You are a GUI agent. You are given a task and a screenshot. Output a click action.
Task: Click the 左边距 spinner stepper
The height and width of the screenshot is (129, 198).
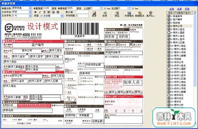tap(129, 8)
